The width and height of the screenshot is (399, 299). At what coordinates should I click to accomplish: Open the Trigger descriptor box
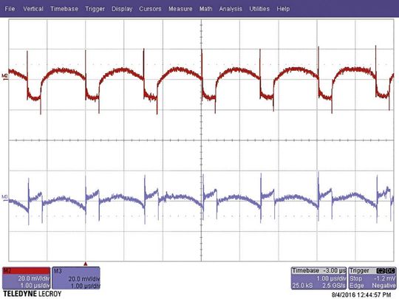click(372, 278)
